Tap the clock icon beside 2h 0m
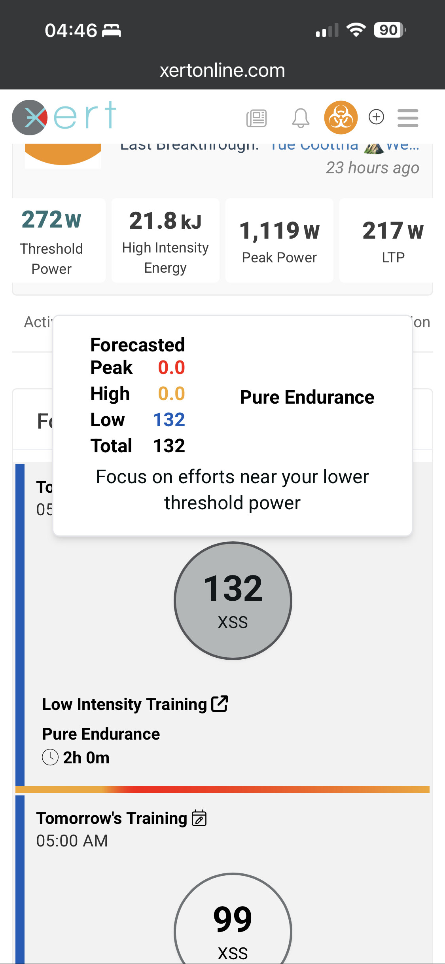This screenshot has height=964, width=445. tap(50, 757)
